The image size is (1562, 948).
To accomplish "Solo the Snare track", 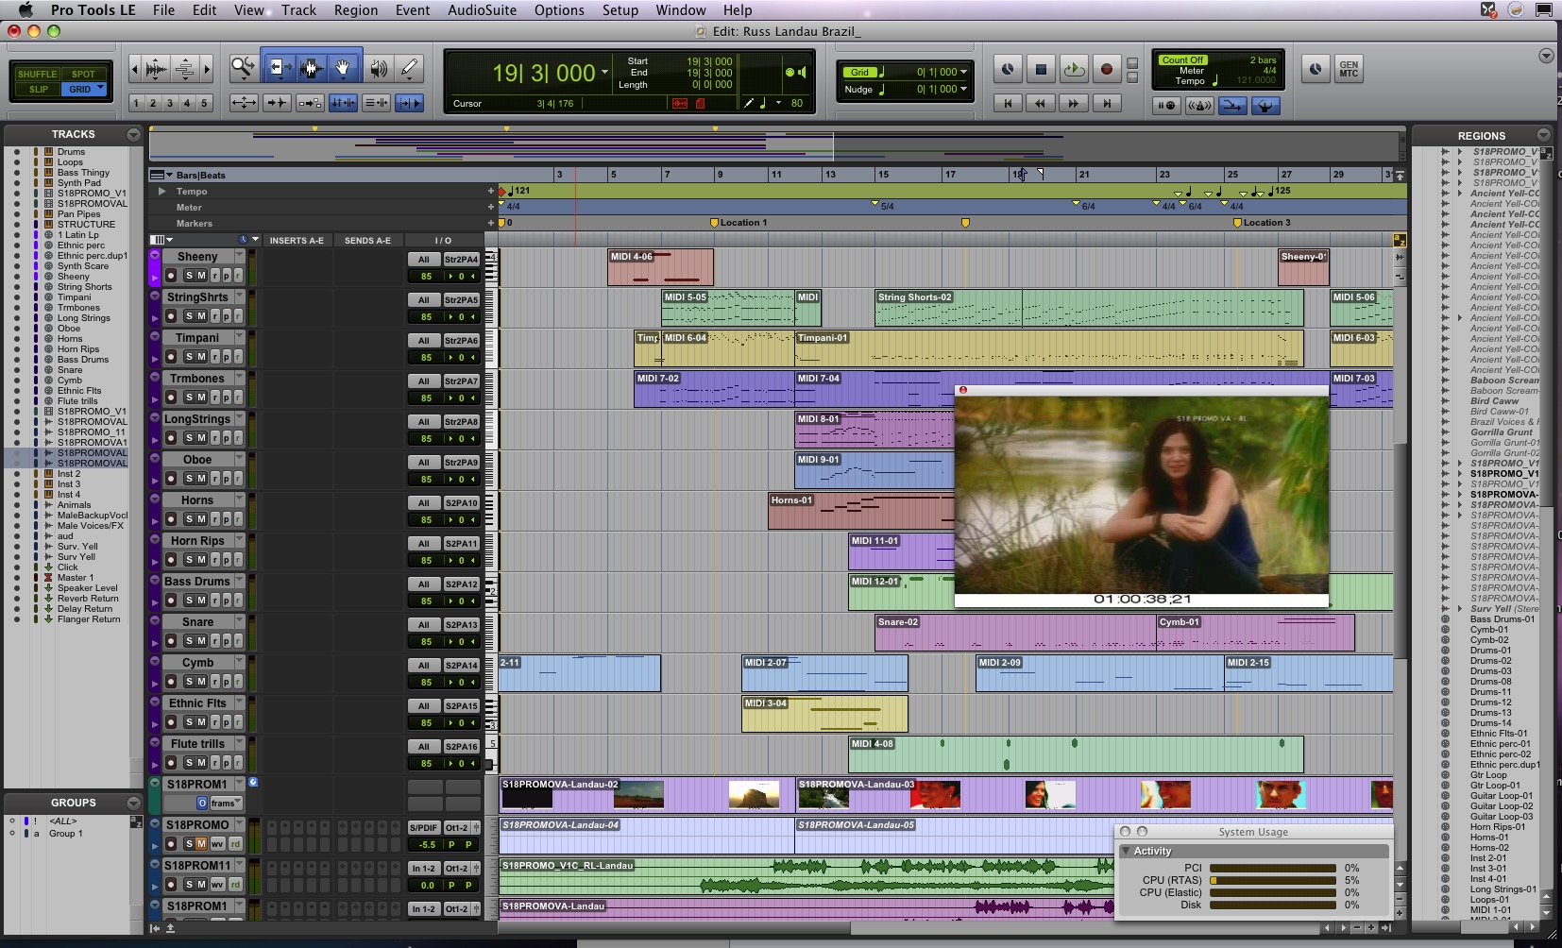I will 189,641.
